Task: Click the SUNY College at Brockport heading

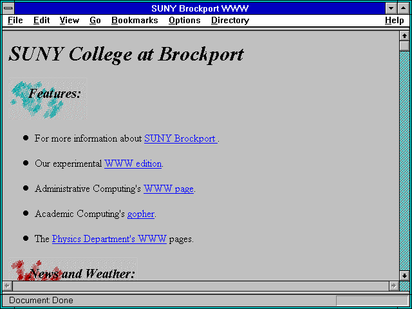Action: (126, 54)
